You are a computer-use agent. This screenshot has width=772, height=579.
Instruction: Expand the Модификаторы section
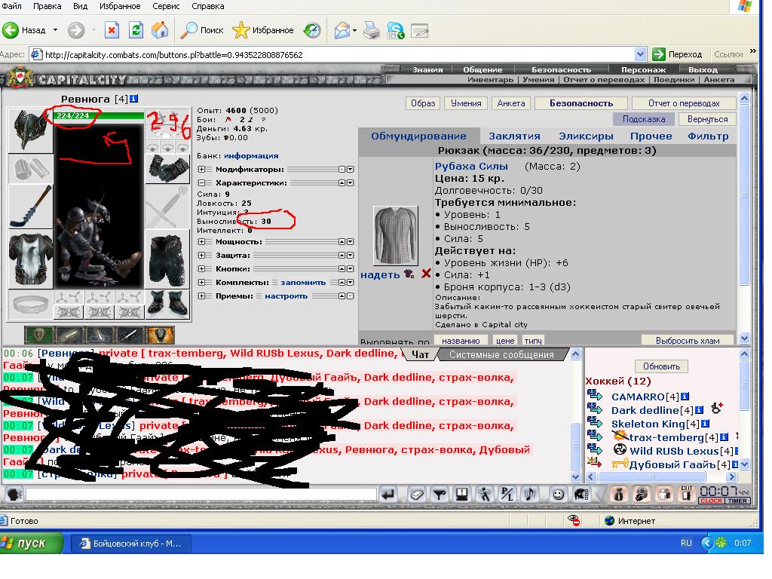point(201,169)
